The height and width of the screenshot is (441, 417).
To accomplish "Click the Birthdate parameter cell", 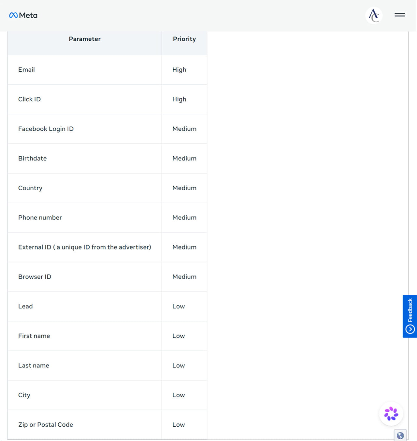I will (x=85, y=159).
